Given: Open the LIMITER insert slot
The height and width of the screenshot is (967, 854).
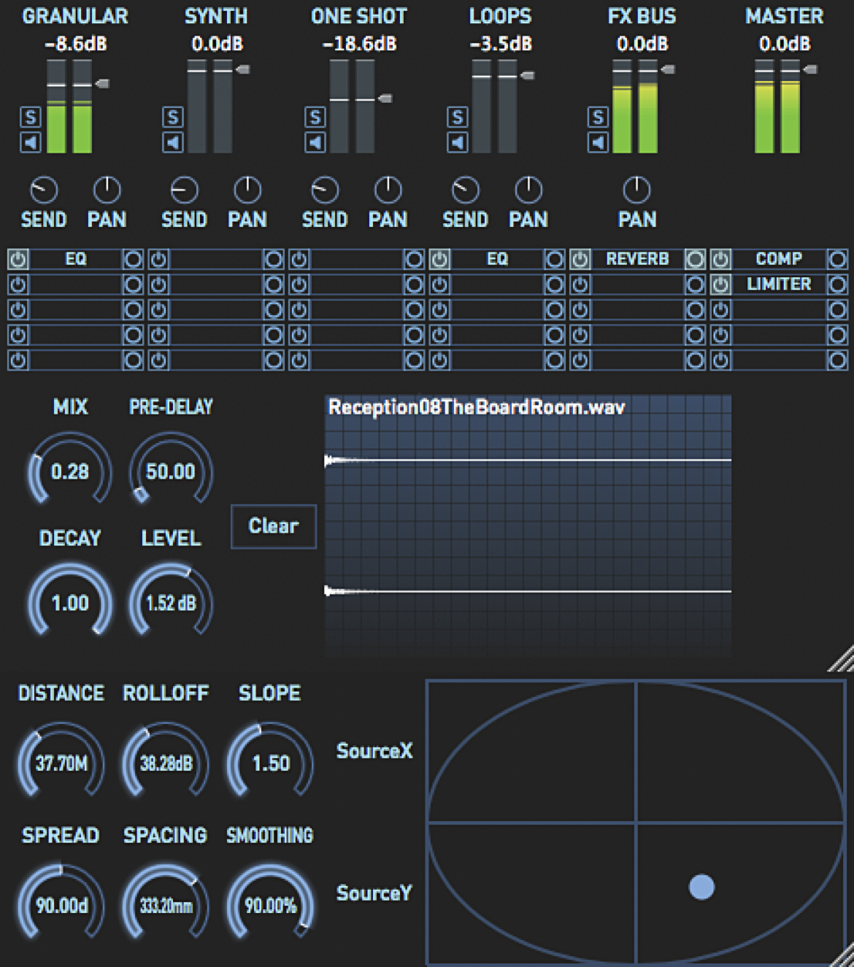Looking at the screenshot, I should coord(779,285).
